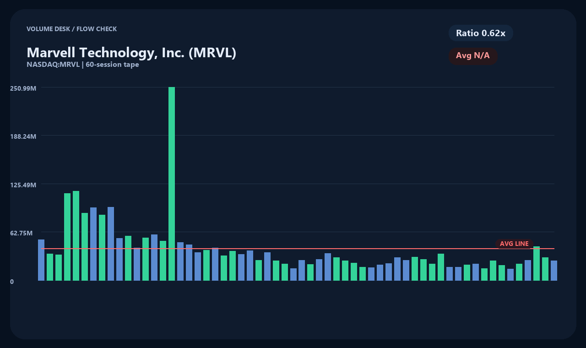
Task: Select the 0 axis label
Action: tap(12, 282)
